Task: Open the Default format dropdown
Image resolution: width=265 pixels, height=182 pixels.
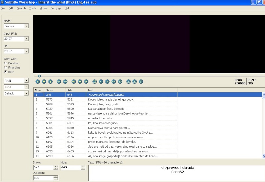Action: (26, 93)
